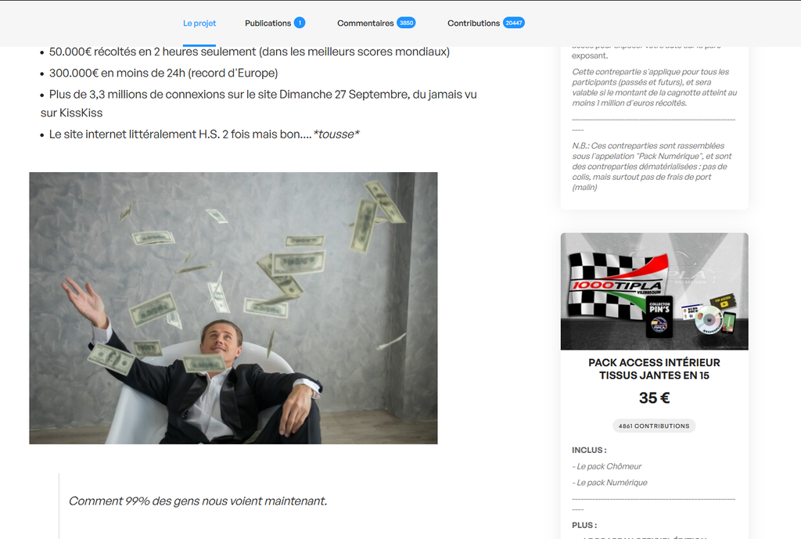The width and height of the screenshot is (801, 539).
Task: Click the 20447 contributions count badge
Action: point(513,23)
